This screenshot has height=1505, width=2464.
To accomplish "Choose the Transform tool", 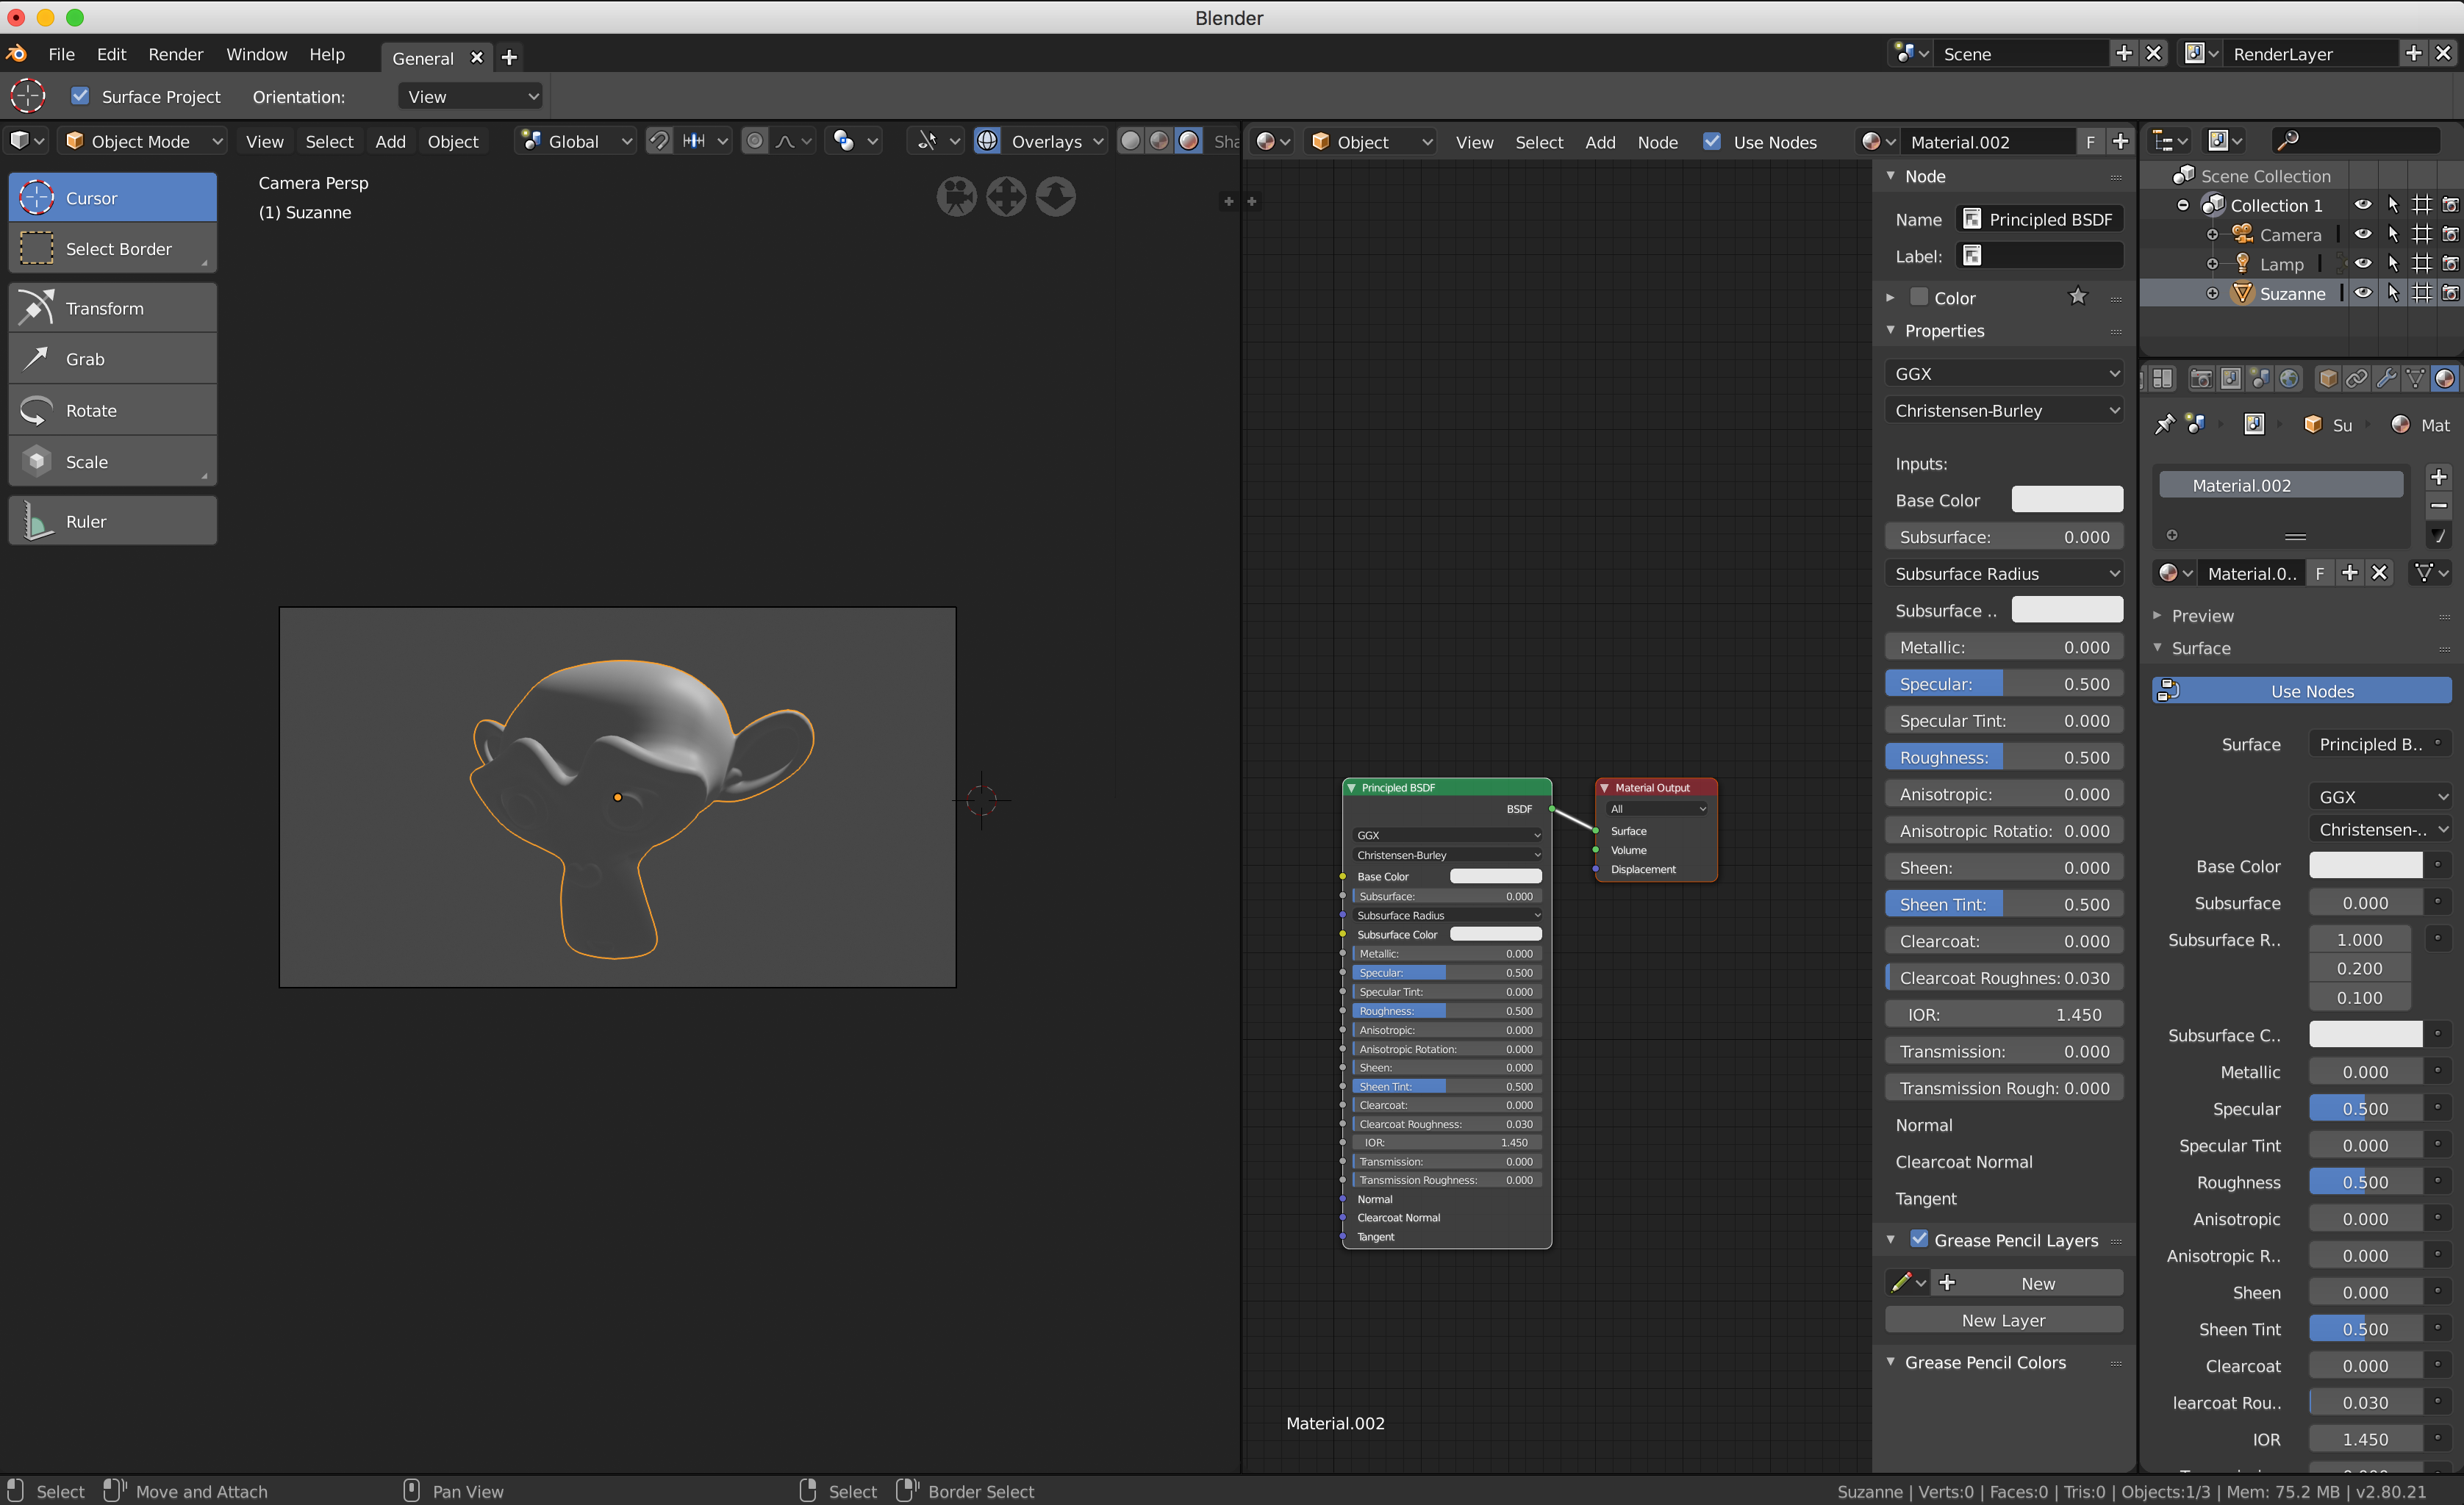I will [113, 308].
